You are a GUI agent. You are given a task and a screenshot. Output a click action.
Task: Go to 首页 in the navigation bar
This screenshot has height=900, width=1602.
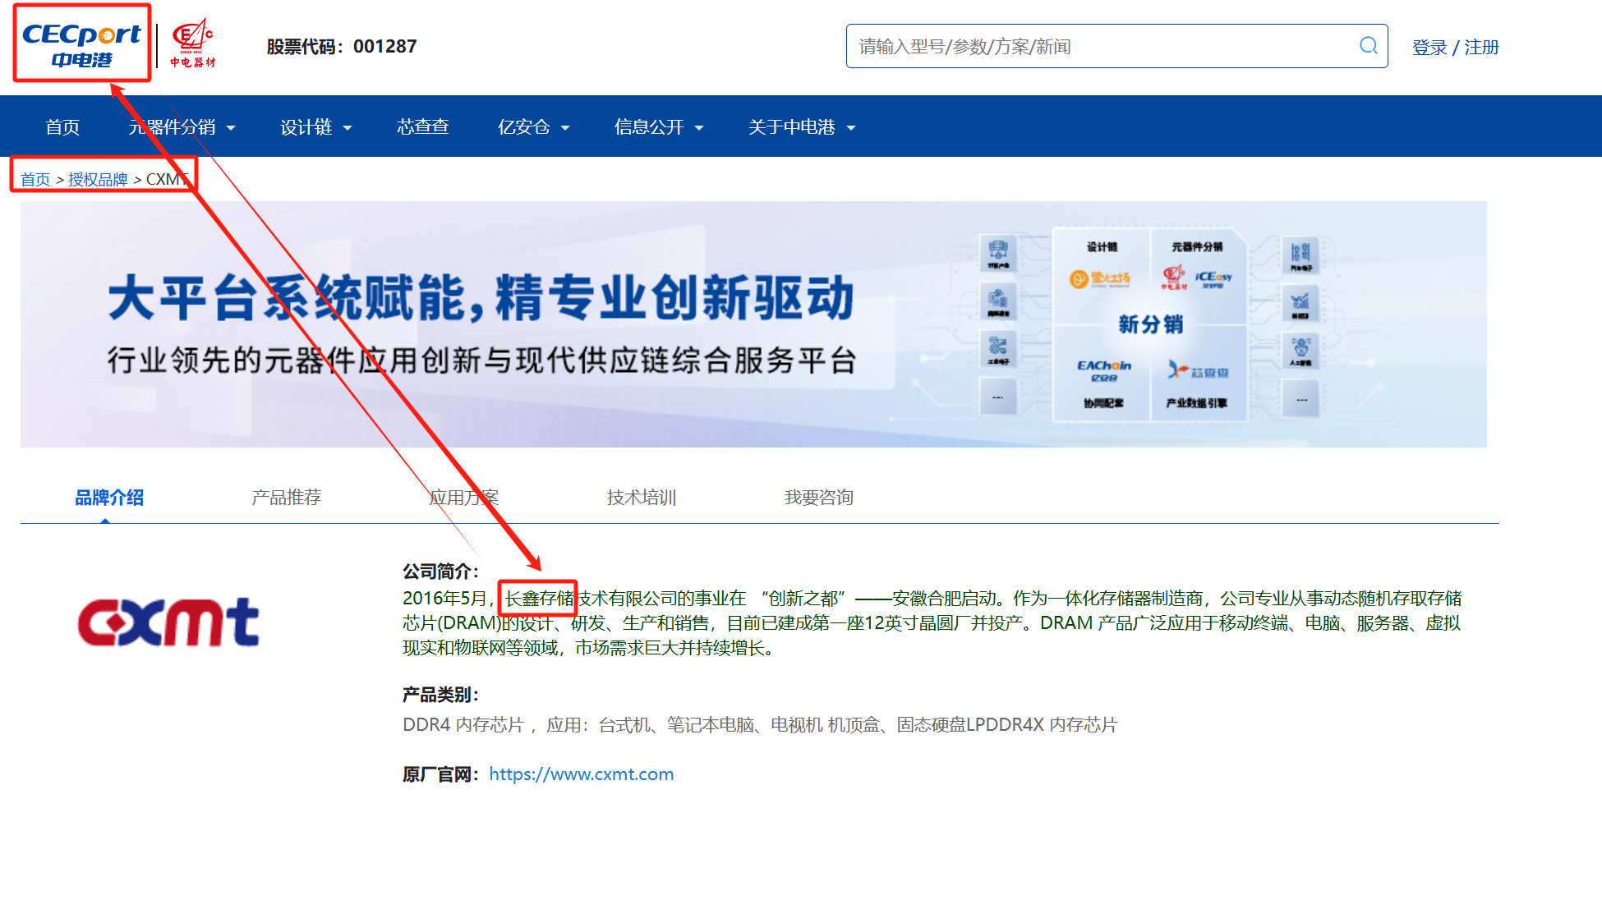click(x=62, y=126)
